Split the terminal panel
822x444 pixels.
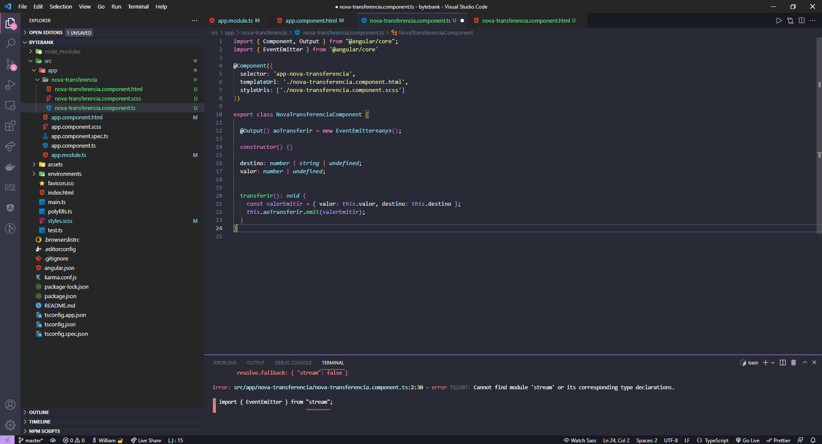[x=783, y=363]
